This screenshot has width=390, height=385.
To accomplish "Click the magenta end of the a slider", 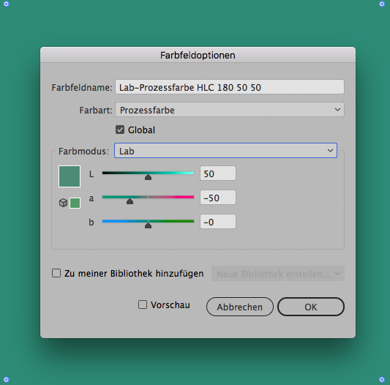I will (x=190, y=197).
